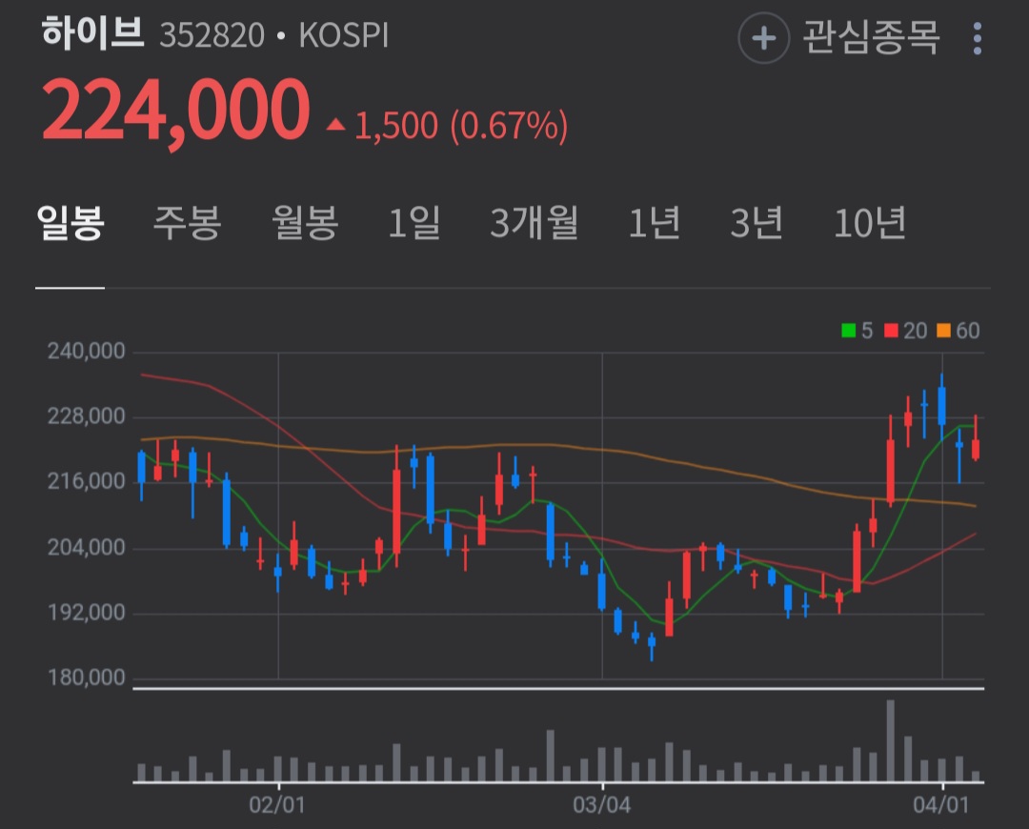
Task: Switch to the 월봉 monthly candle tab
Action: point(305,223)
